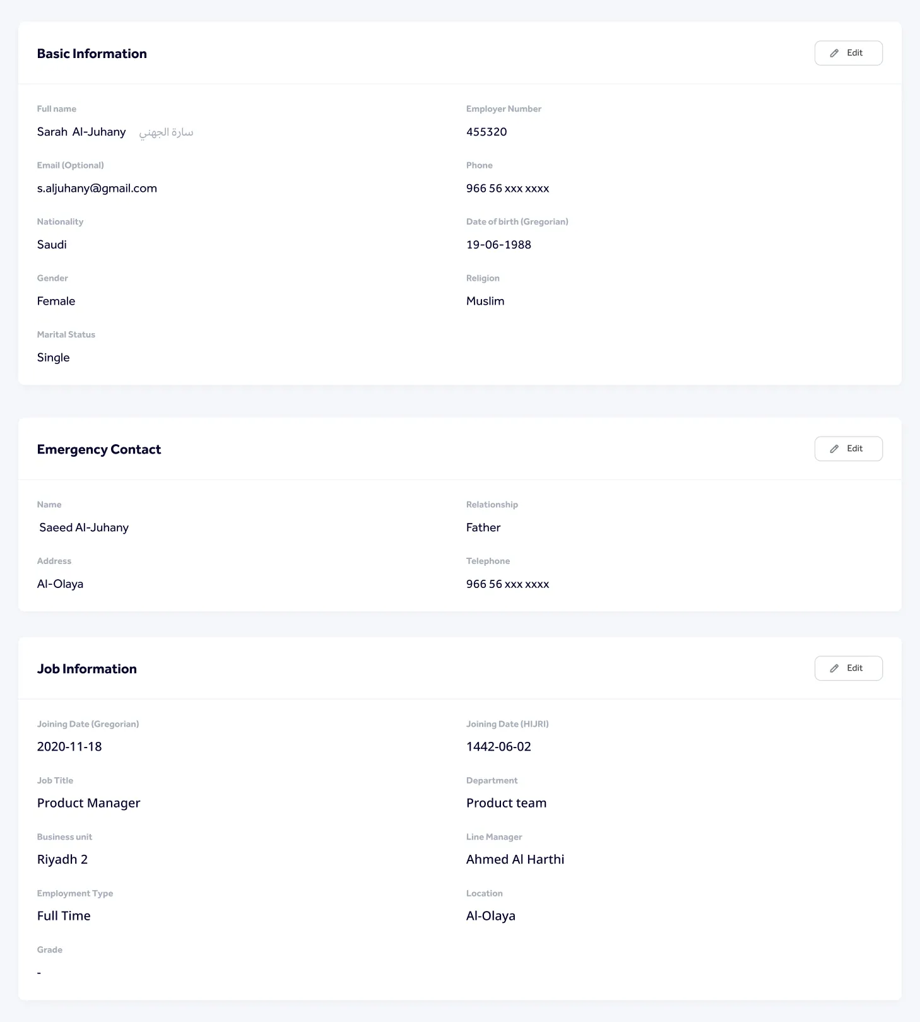Screen dimensions: 920x1022
Task: Click the pencil icon in Basic Information
Action: click(x=834, y=54)
